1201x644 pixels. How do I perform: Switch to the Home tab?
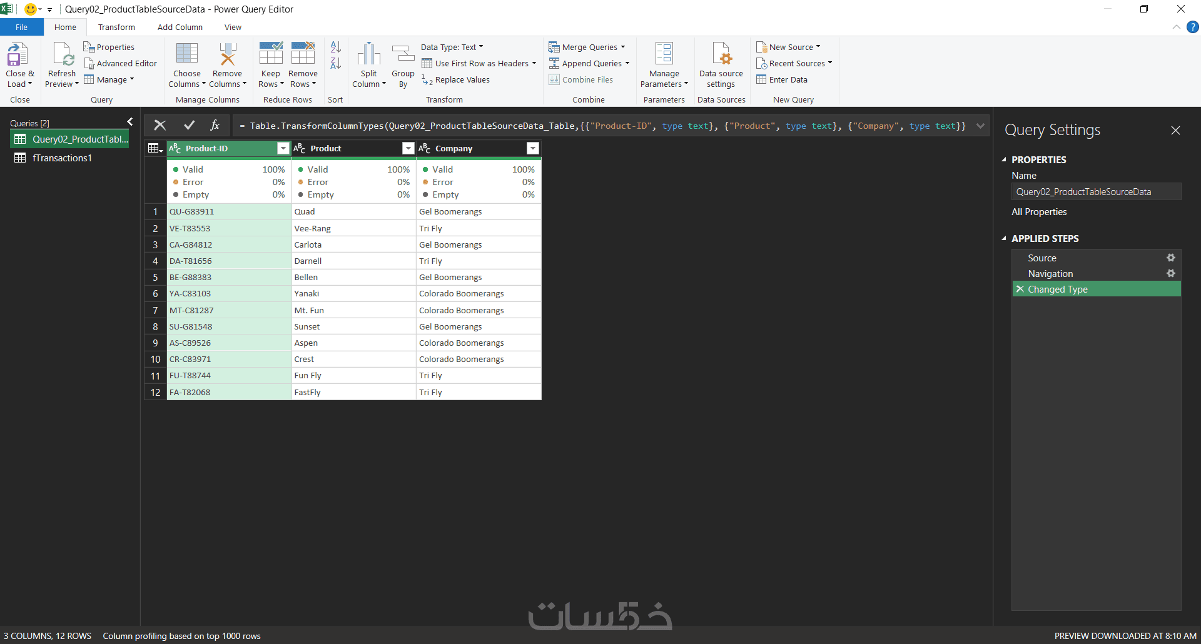tap(65, 27)
